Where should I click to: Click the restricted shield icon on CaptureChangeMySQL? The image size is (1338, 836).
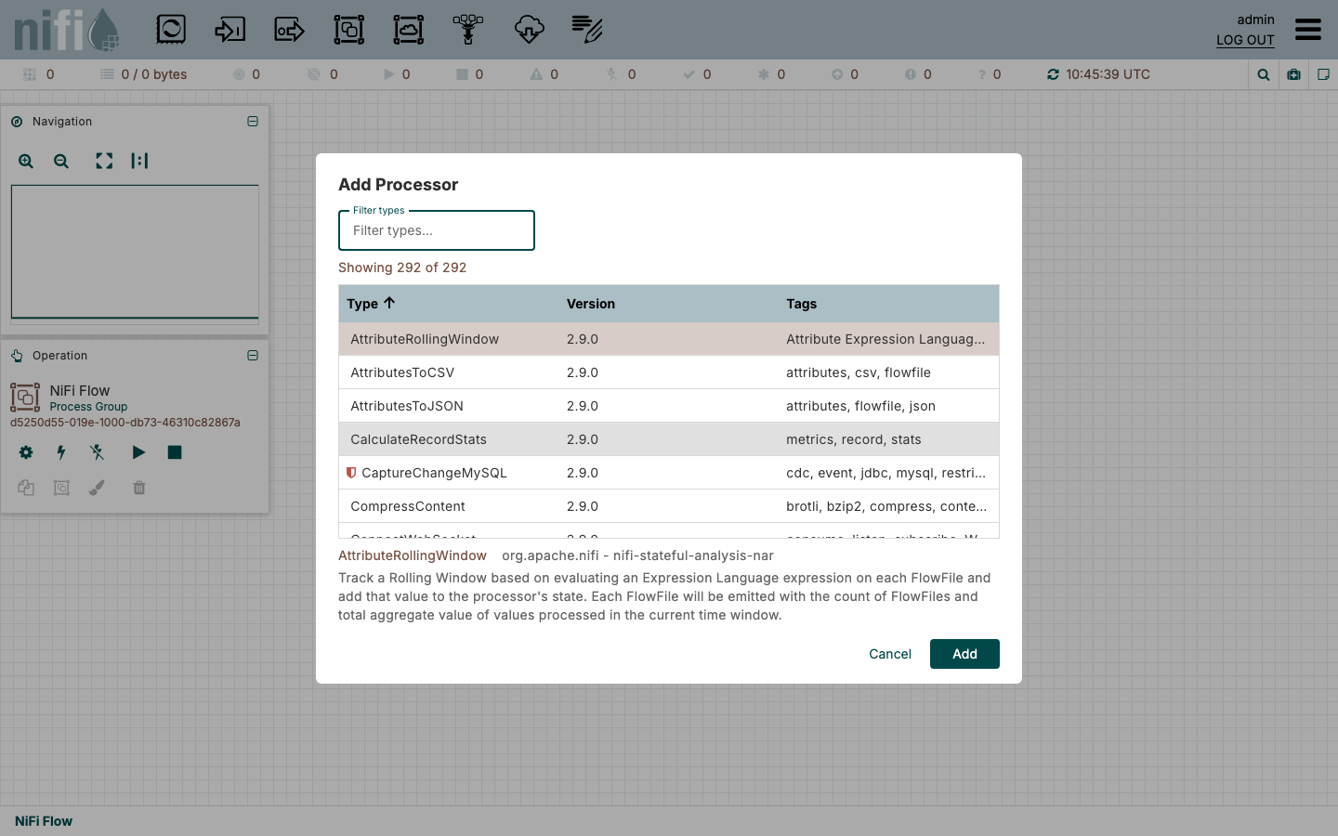[351, 473]
